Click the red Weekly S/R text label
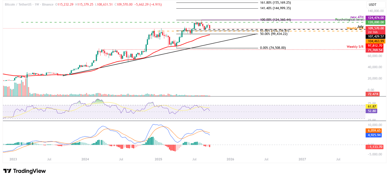Viewport: 389px width, 179px height. [x=355, y=47]
